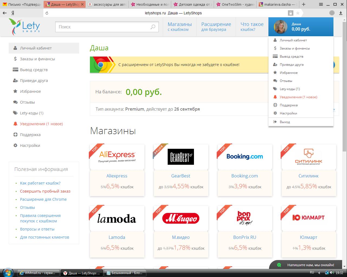Open Личный кабинет in the left sidebar
The height and width of the screenshot is (277, 347).
[x=44, y=48]
